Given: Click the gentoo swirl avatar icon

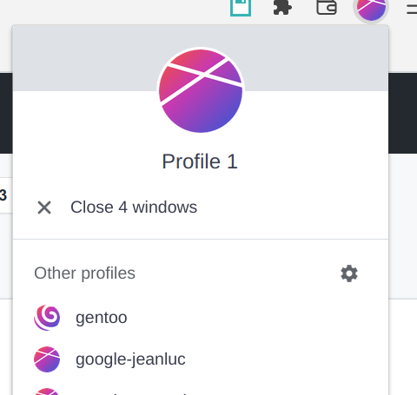Looking at the screenshot, I should pyautogui.click(x=47, y=318).
